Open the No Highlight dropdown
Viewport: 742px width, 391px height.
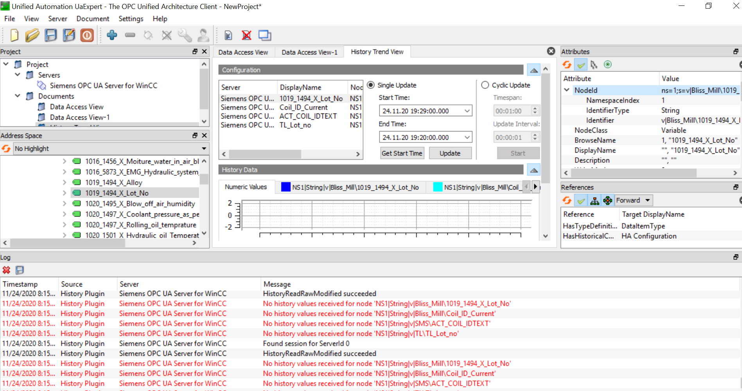(x=111, y=149)
